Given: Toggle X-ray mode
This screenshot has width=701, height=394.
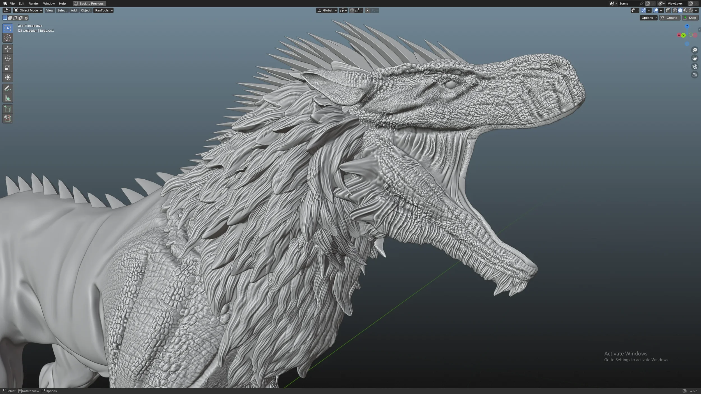Looking at the screenshot, I should pos(668,10).
